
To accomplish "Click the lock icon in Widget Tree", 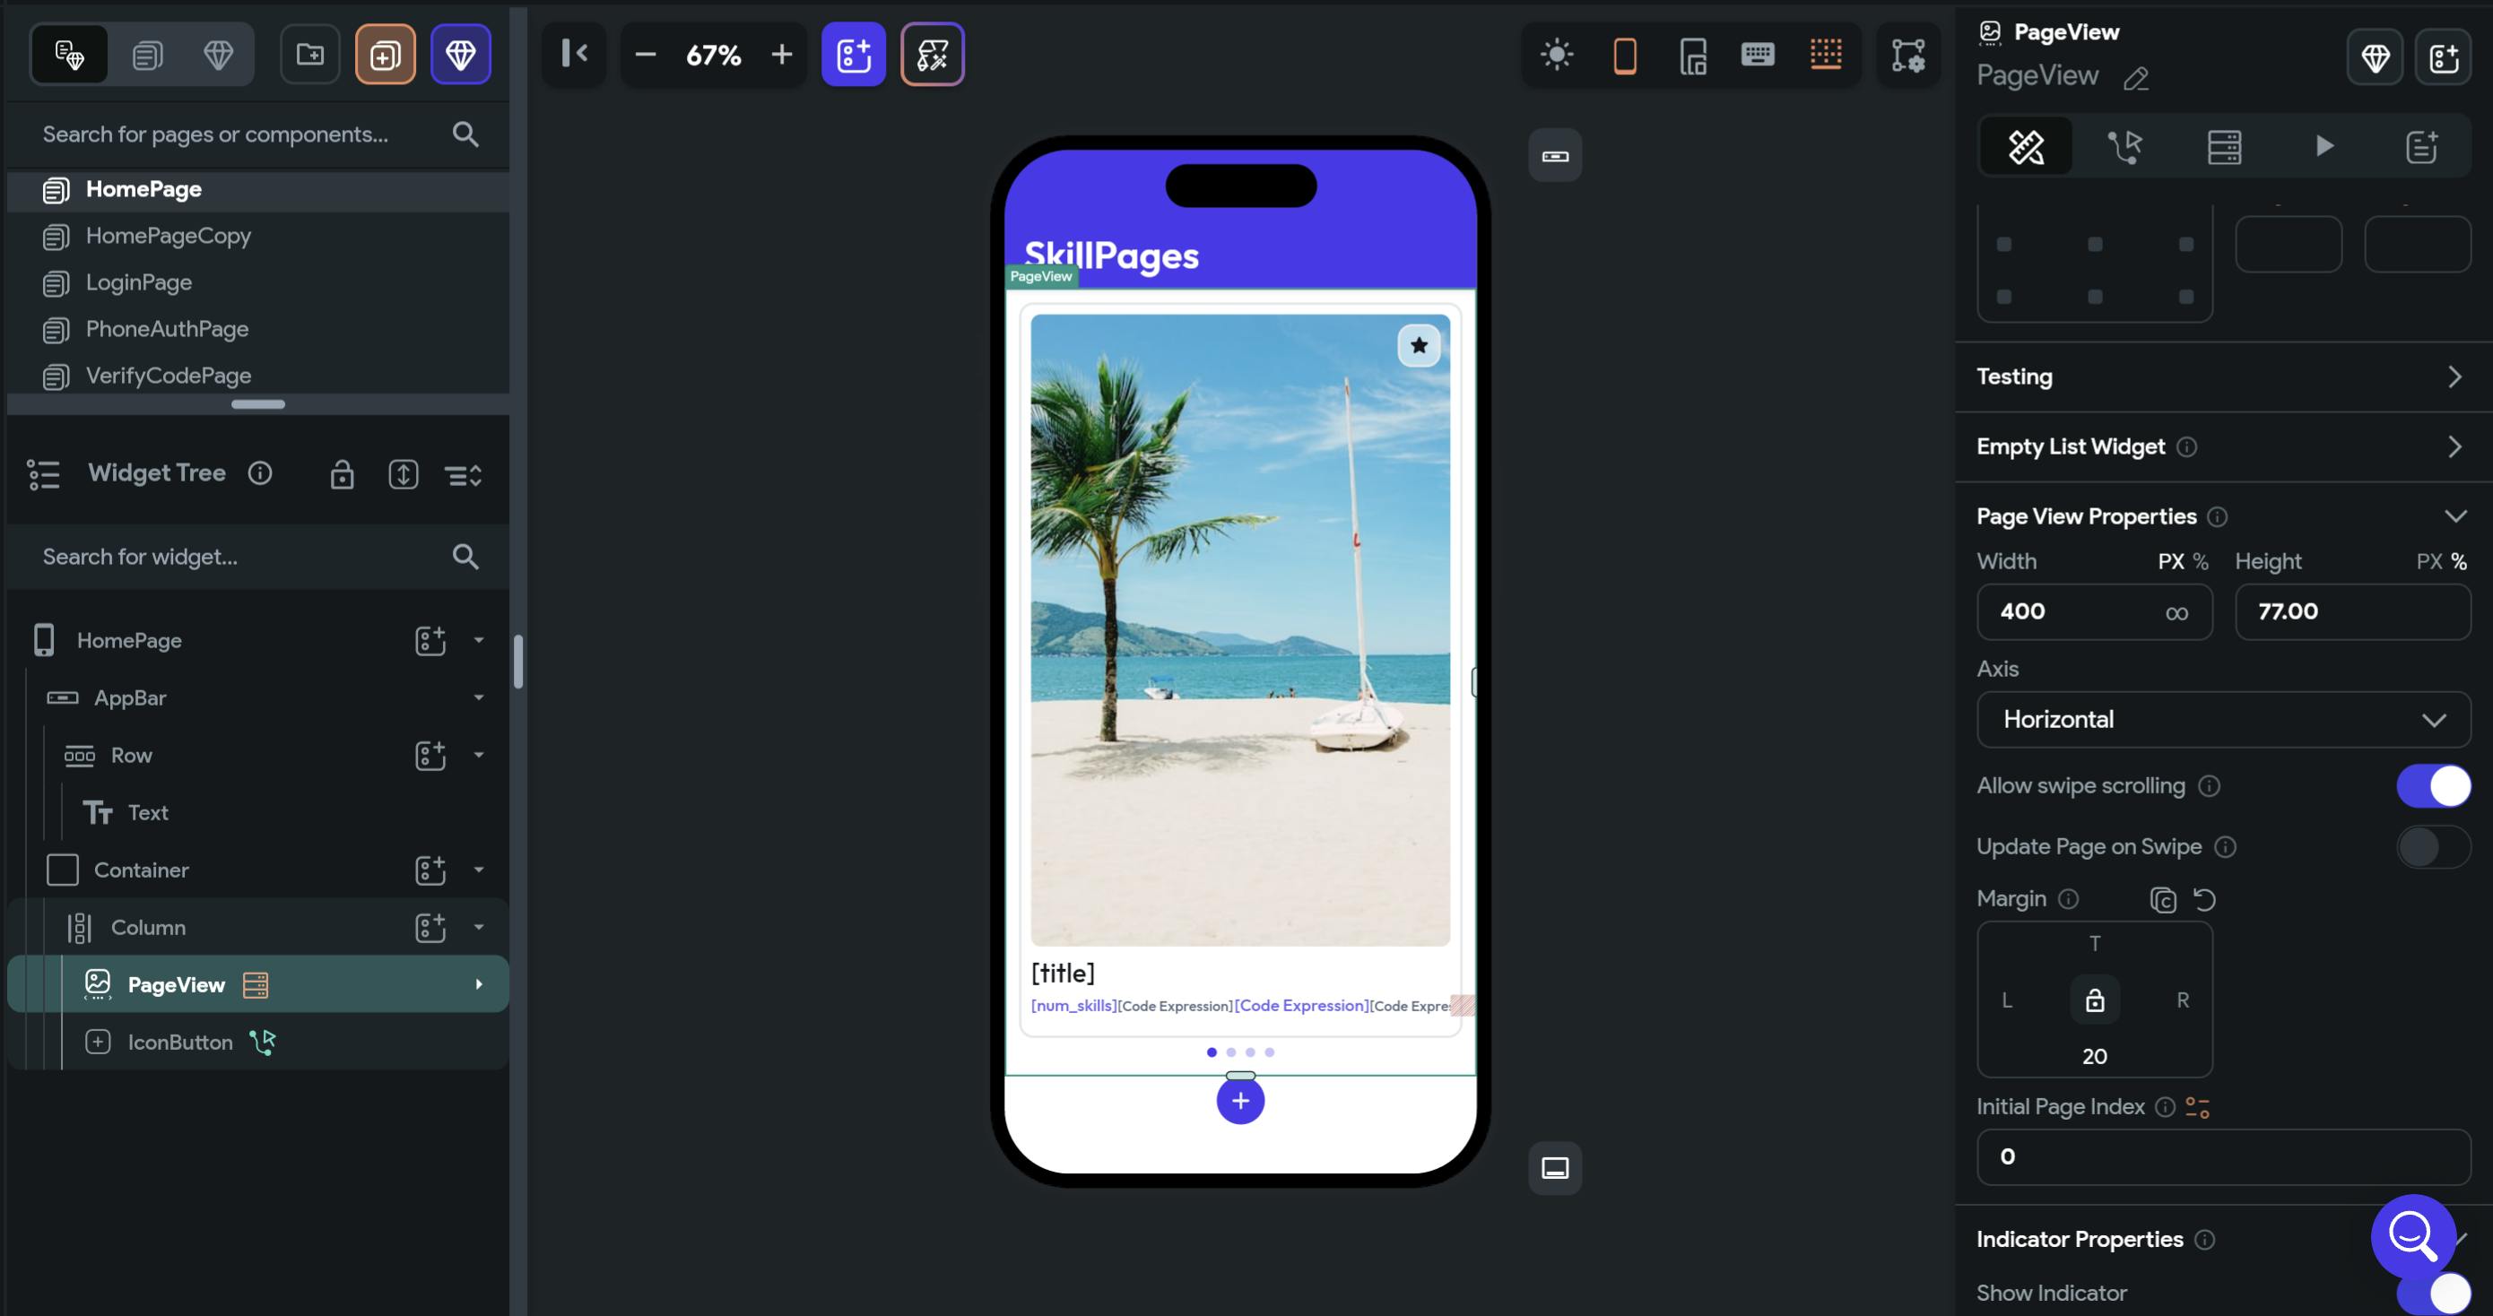I will [342, 475].
